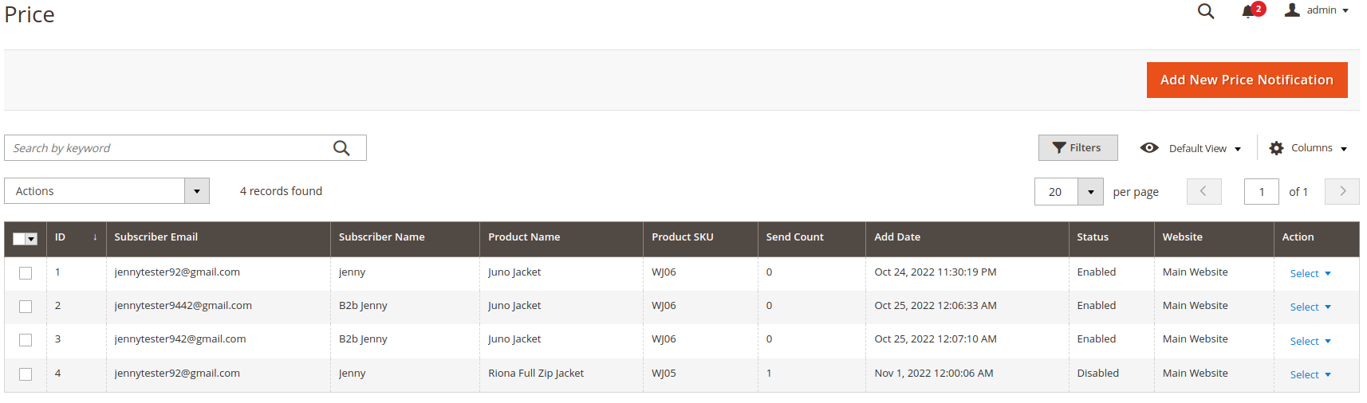This screenshot has height=403, width=1367.
Task: Check the row with ID 4
Action: tap(26, 374)
